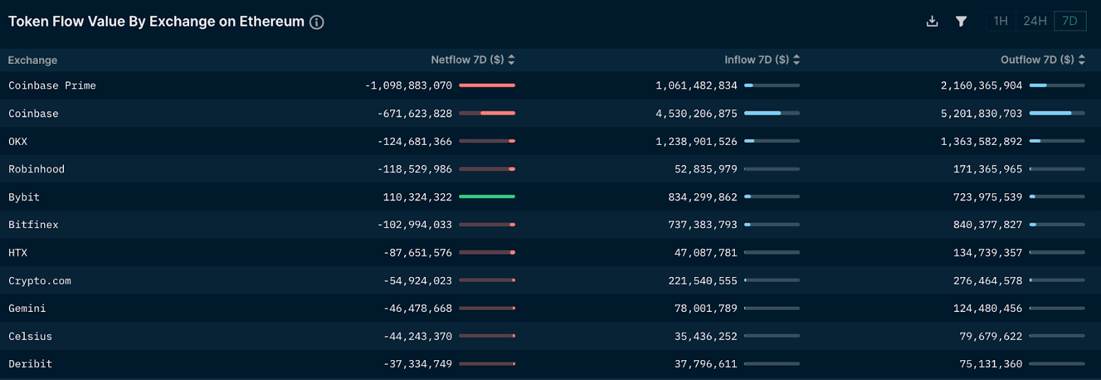
Task: Select outflow value 1,363,582,892
Action: pyautogui.click(x=981, y=142)
